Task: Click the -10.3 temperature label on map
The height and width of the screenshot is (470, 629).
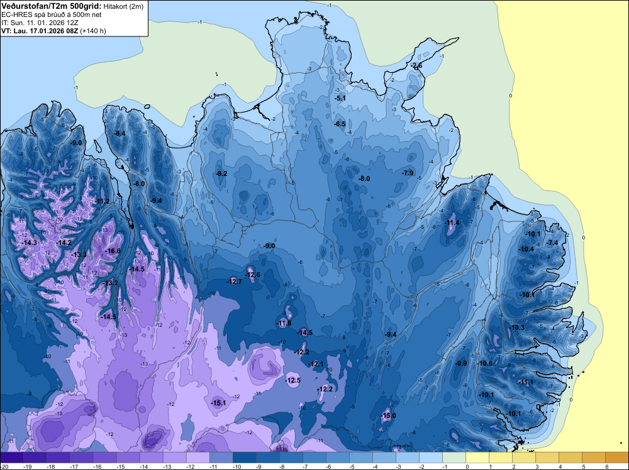Action: 517,328
